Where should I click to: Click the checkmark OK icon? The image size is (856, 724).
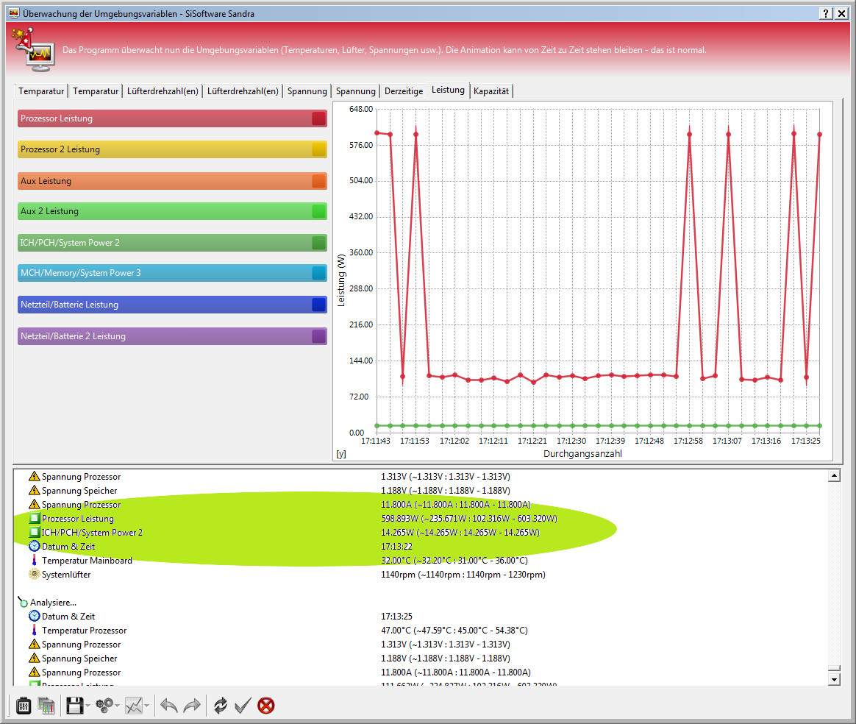pyautogui.click(x=243, y=706)
